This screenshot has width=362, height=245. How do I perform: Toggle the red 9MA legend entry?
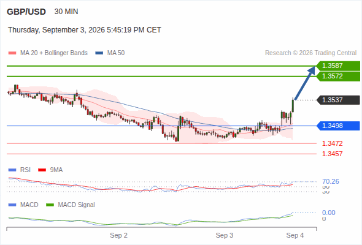tap(50, 170)
